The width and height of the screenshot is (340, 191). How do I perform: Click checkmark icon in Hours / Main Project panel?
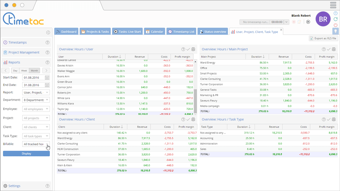coord(329,49)
